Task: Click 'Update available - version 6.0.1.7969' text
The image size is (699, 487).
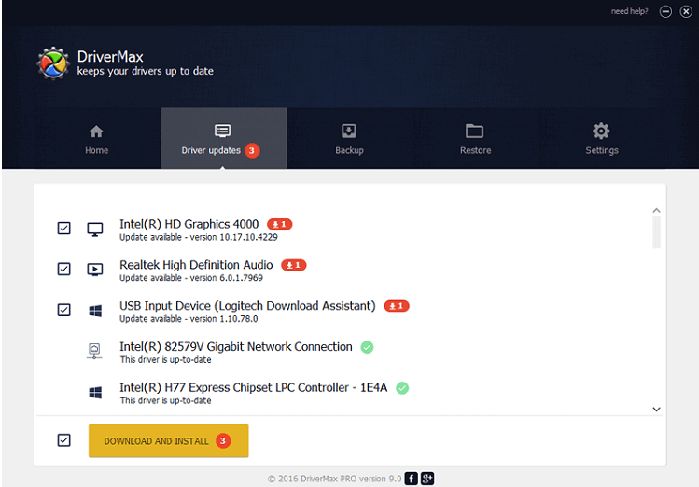Action: 191,278
